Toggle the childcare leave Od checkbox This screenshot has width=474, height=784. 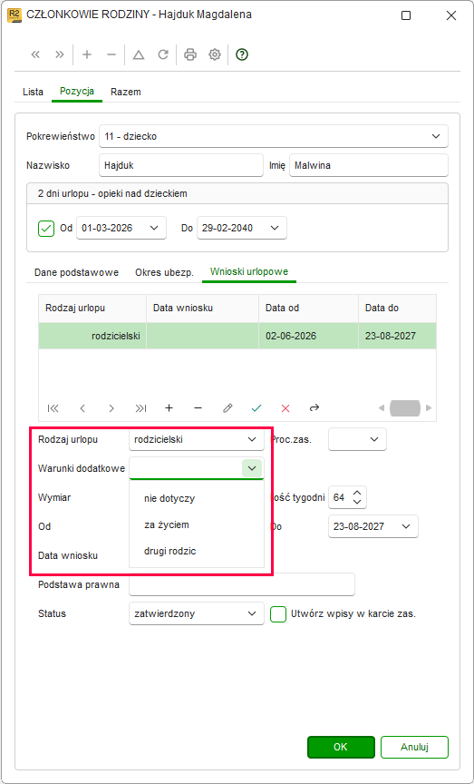click(46, 229)
